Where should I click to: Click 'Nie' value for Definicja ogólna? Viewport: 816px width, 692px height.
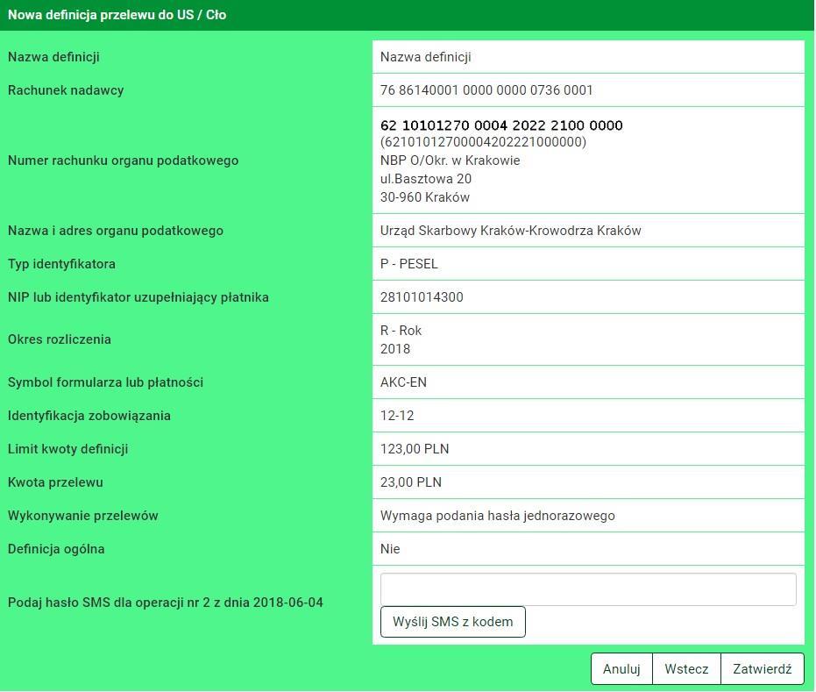pos(390,549)
